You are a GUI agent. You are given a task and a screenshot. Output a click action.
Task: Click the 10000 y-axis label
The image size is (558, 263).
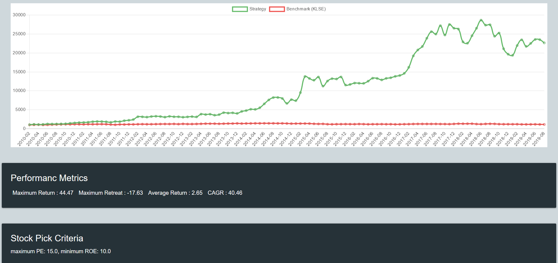[x=19, y=91]
